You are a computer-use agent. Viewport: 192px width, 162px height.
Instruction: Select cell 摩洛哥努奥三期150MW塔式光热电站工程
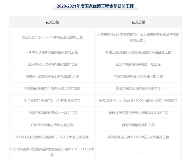tap(138, 137)
